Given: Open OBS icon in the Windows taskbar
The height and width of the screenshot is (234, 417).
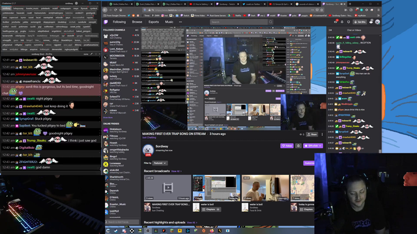Looking at the screenshot, I should [x=148, y=231].
